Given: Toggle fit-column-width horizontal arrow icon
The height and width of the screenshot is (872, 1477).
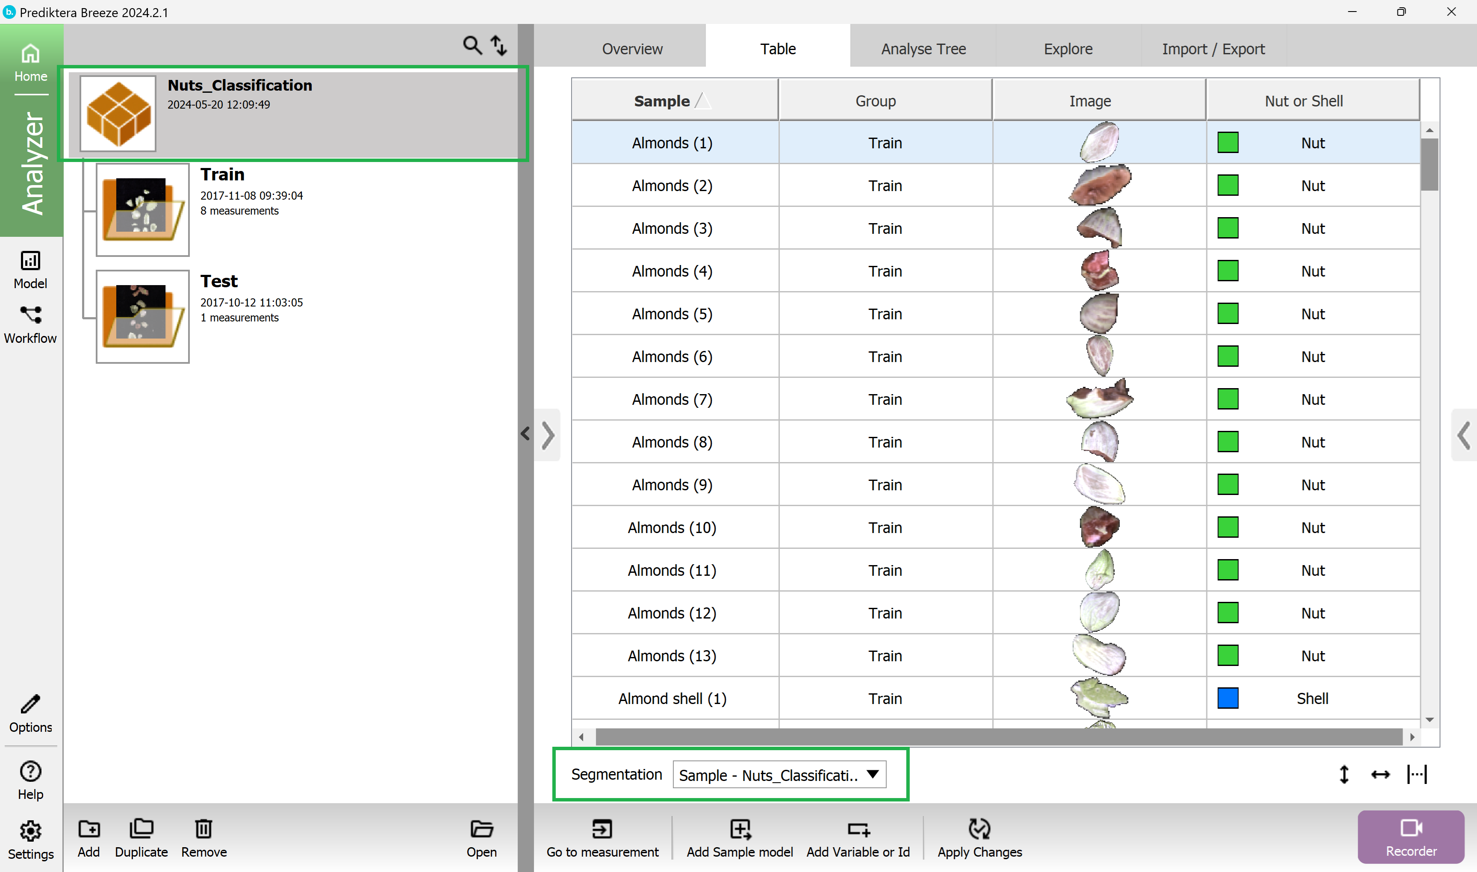Looking at the screenshot, I should tap(1380, 775).
